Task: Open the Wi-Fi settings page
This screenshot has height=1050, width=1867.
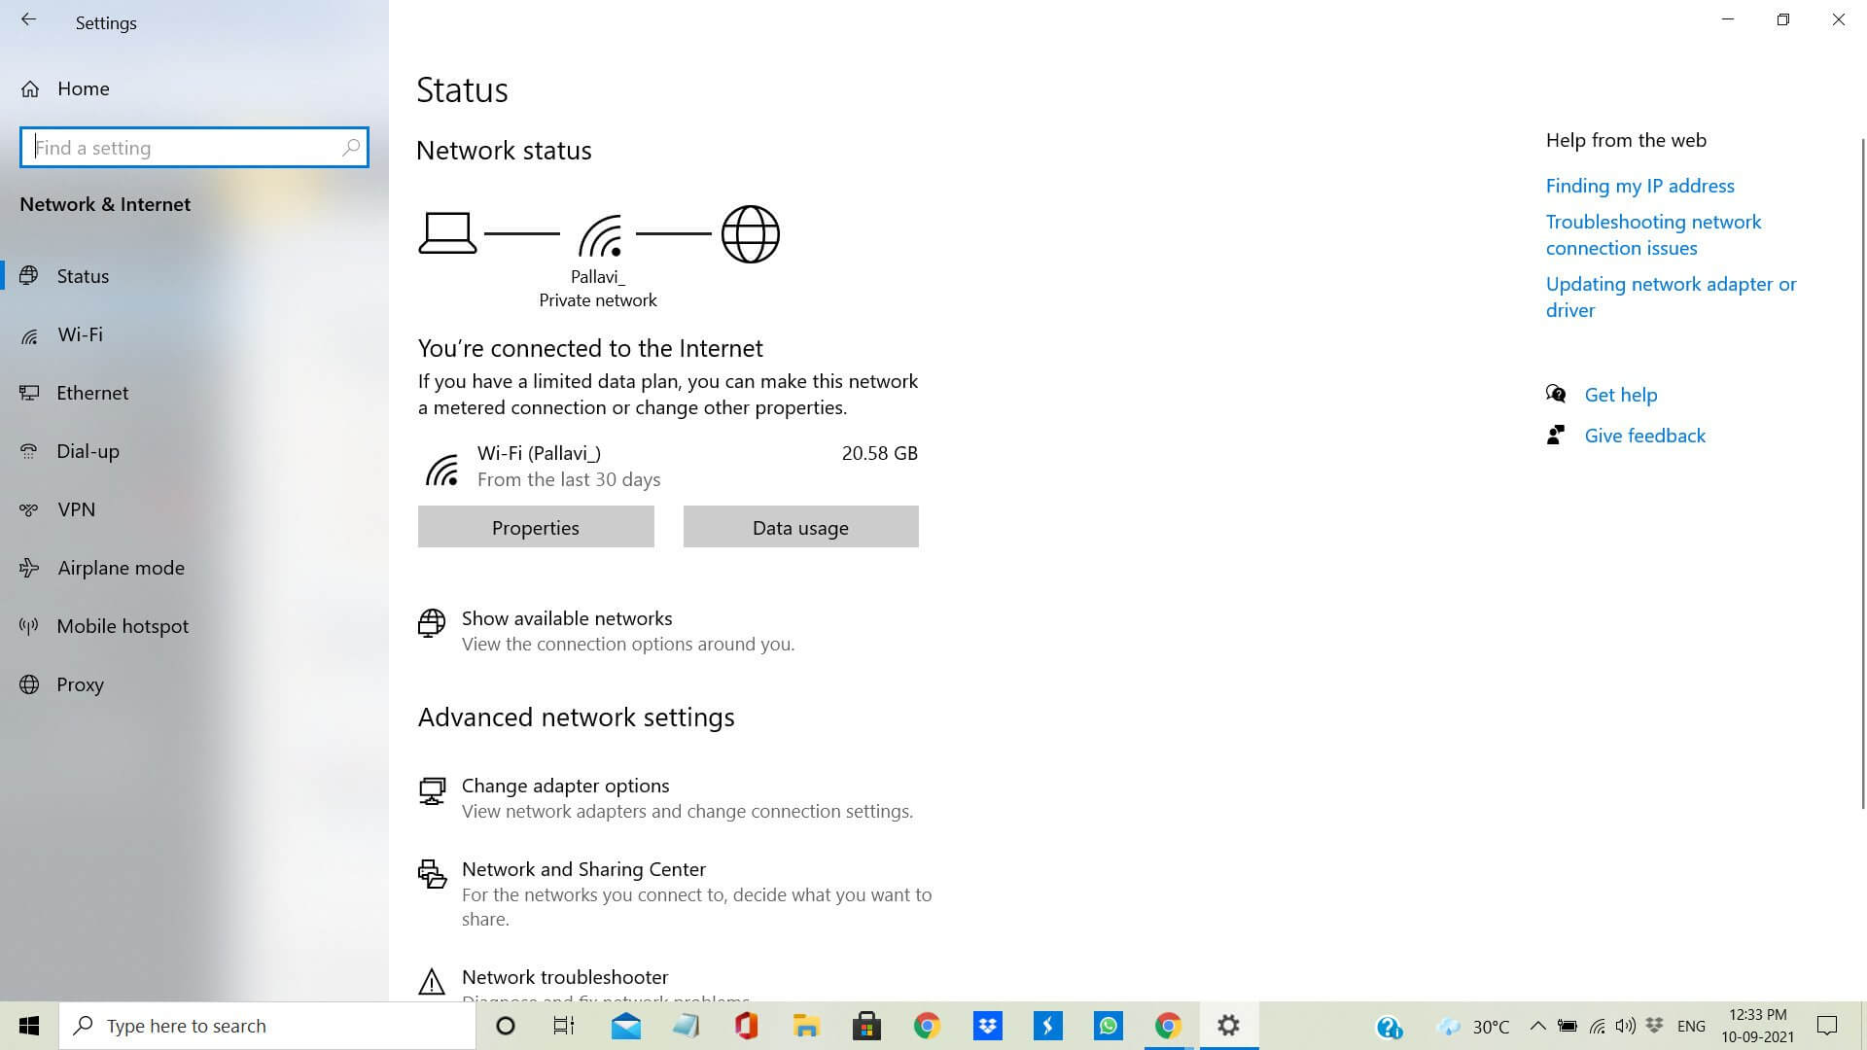Action: (80, 334)
